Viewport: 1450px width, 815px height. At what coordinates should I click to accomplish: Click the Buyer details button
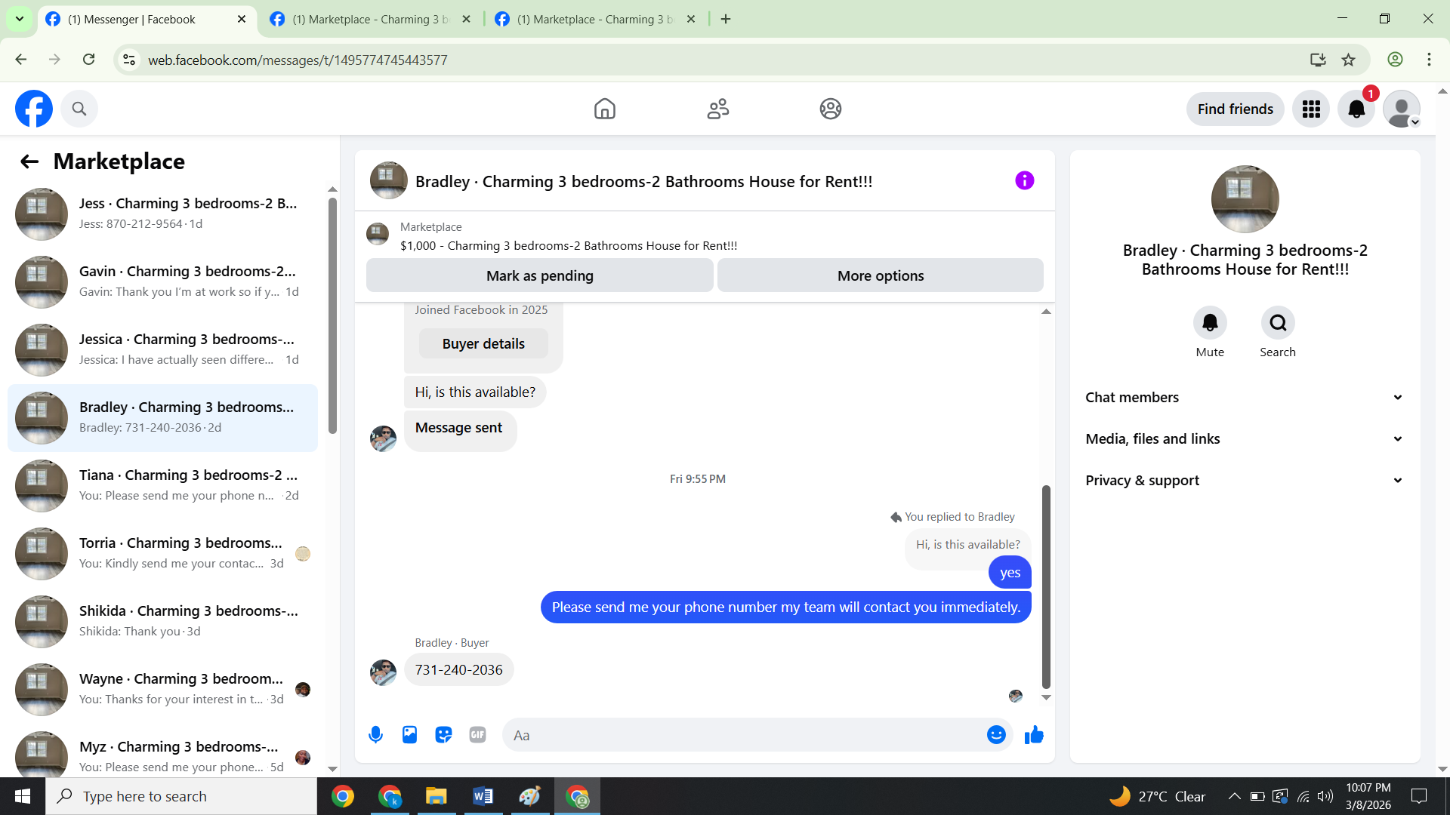pos(483,343)
